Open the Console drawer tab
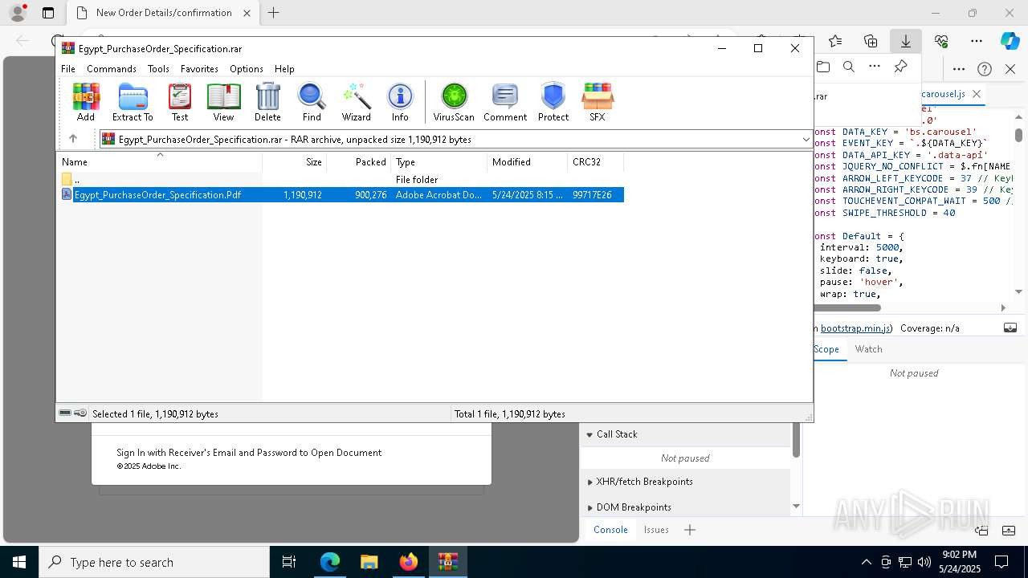Viewport: 1028px width, 578px height. [x=610, y=530]
